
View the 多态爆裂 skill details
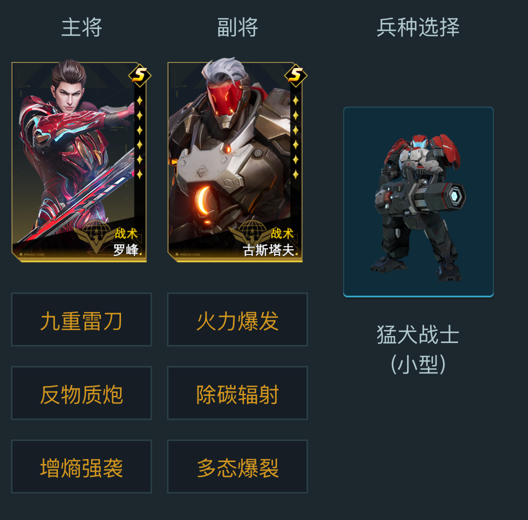tap(237, 466)
